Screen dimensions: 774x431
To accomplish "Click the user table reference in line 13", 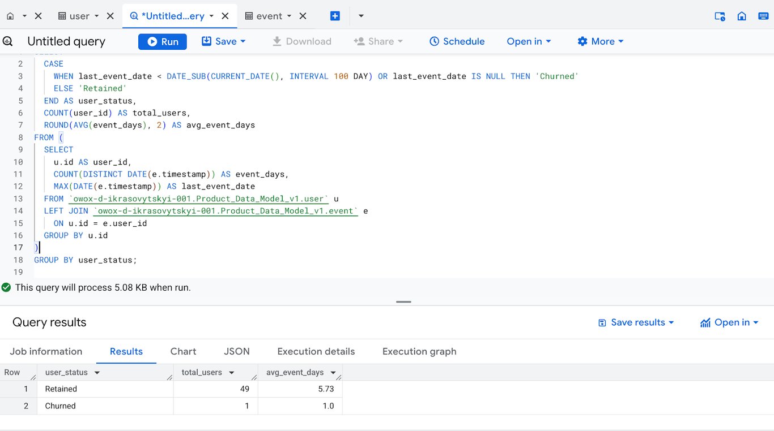I will click(198, 199).
